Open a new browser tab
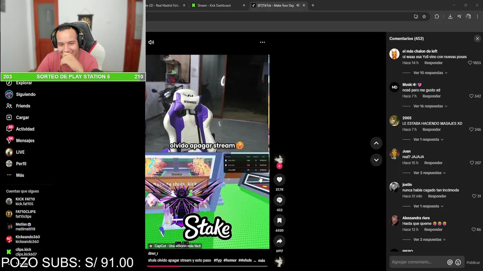This screenshot has width=483, height=271. tap(313, 5)
